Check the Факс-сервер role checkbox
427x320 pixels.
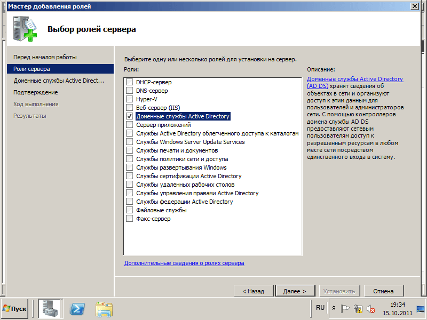pos(129,219)
